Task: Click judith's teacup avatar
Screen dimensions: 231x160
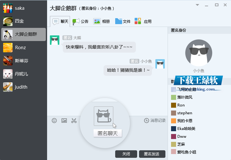Action: [x=8, y=87]
